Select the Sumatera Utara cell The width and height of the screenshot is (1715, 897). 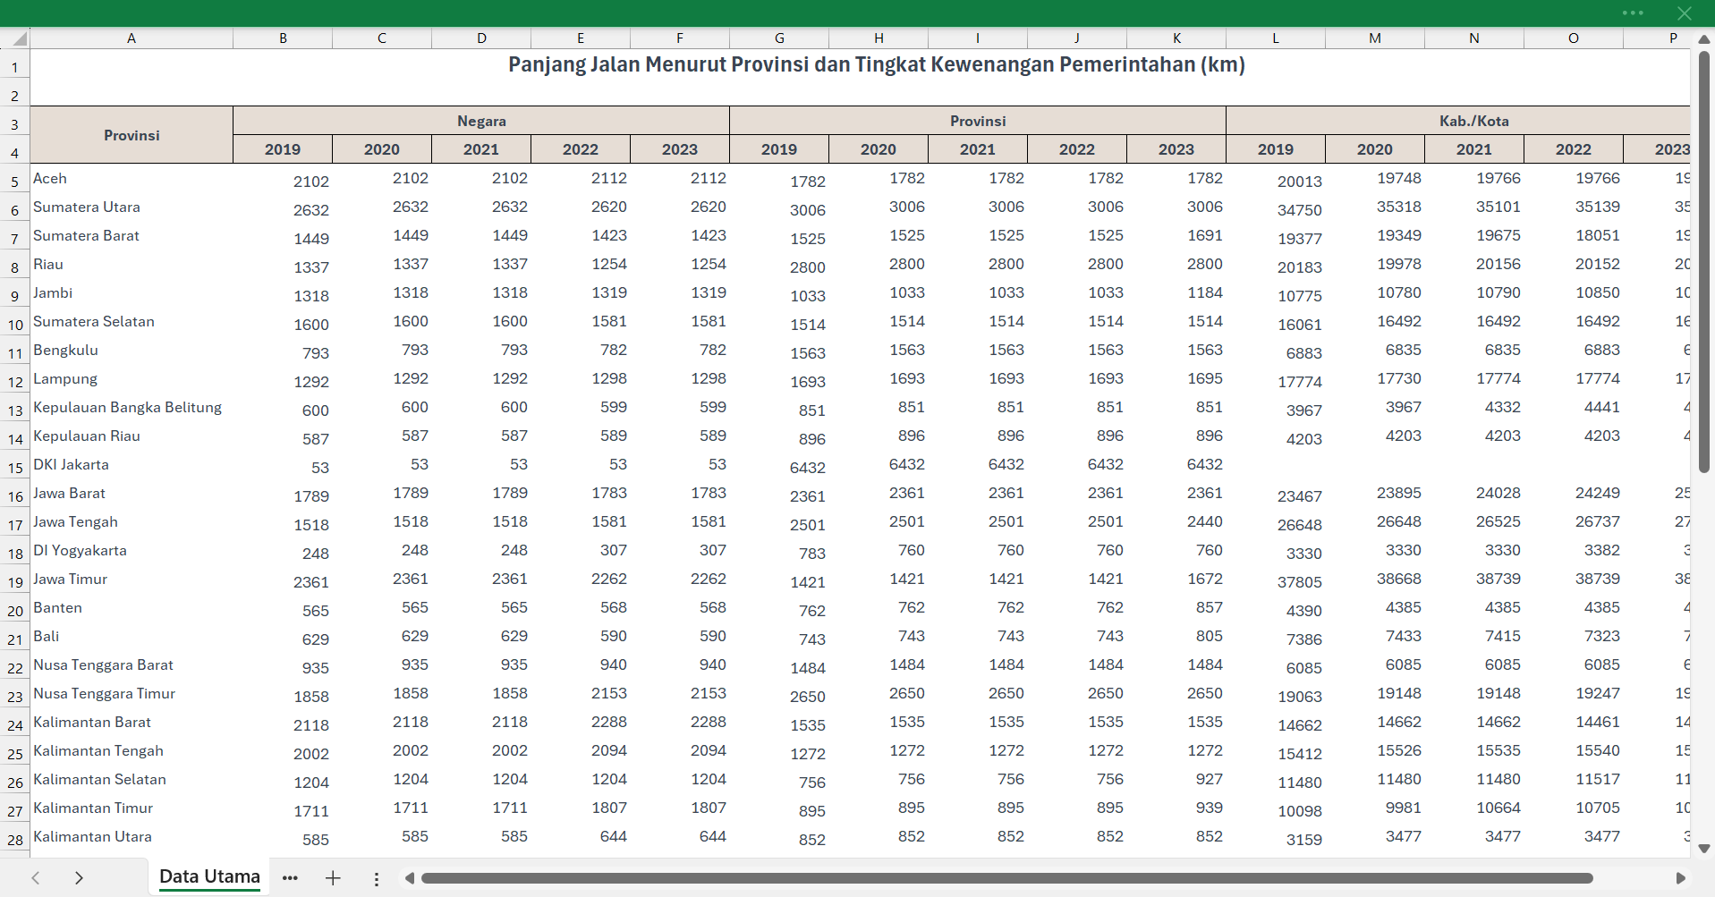pyautogui.click(x=132, y=207)
